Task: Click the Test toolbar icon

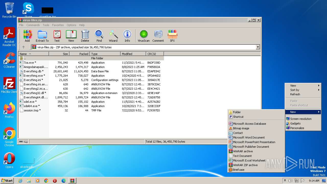Action: coord(57,36)
